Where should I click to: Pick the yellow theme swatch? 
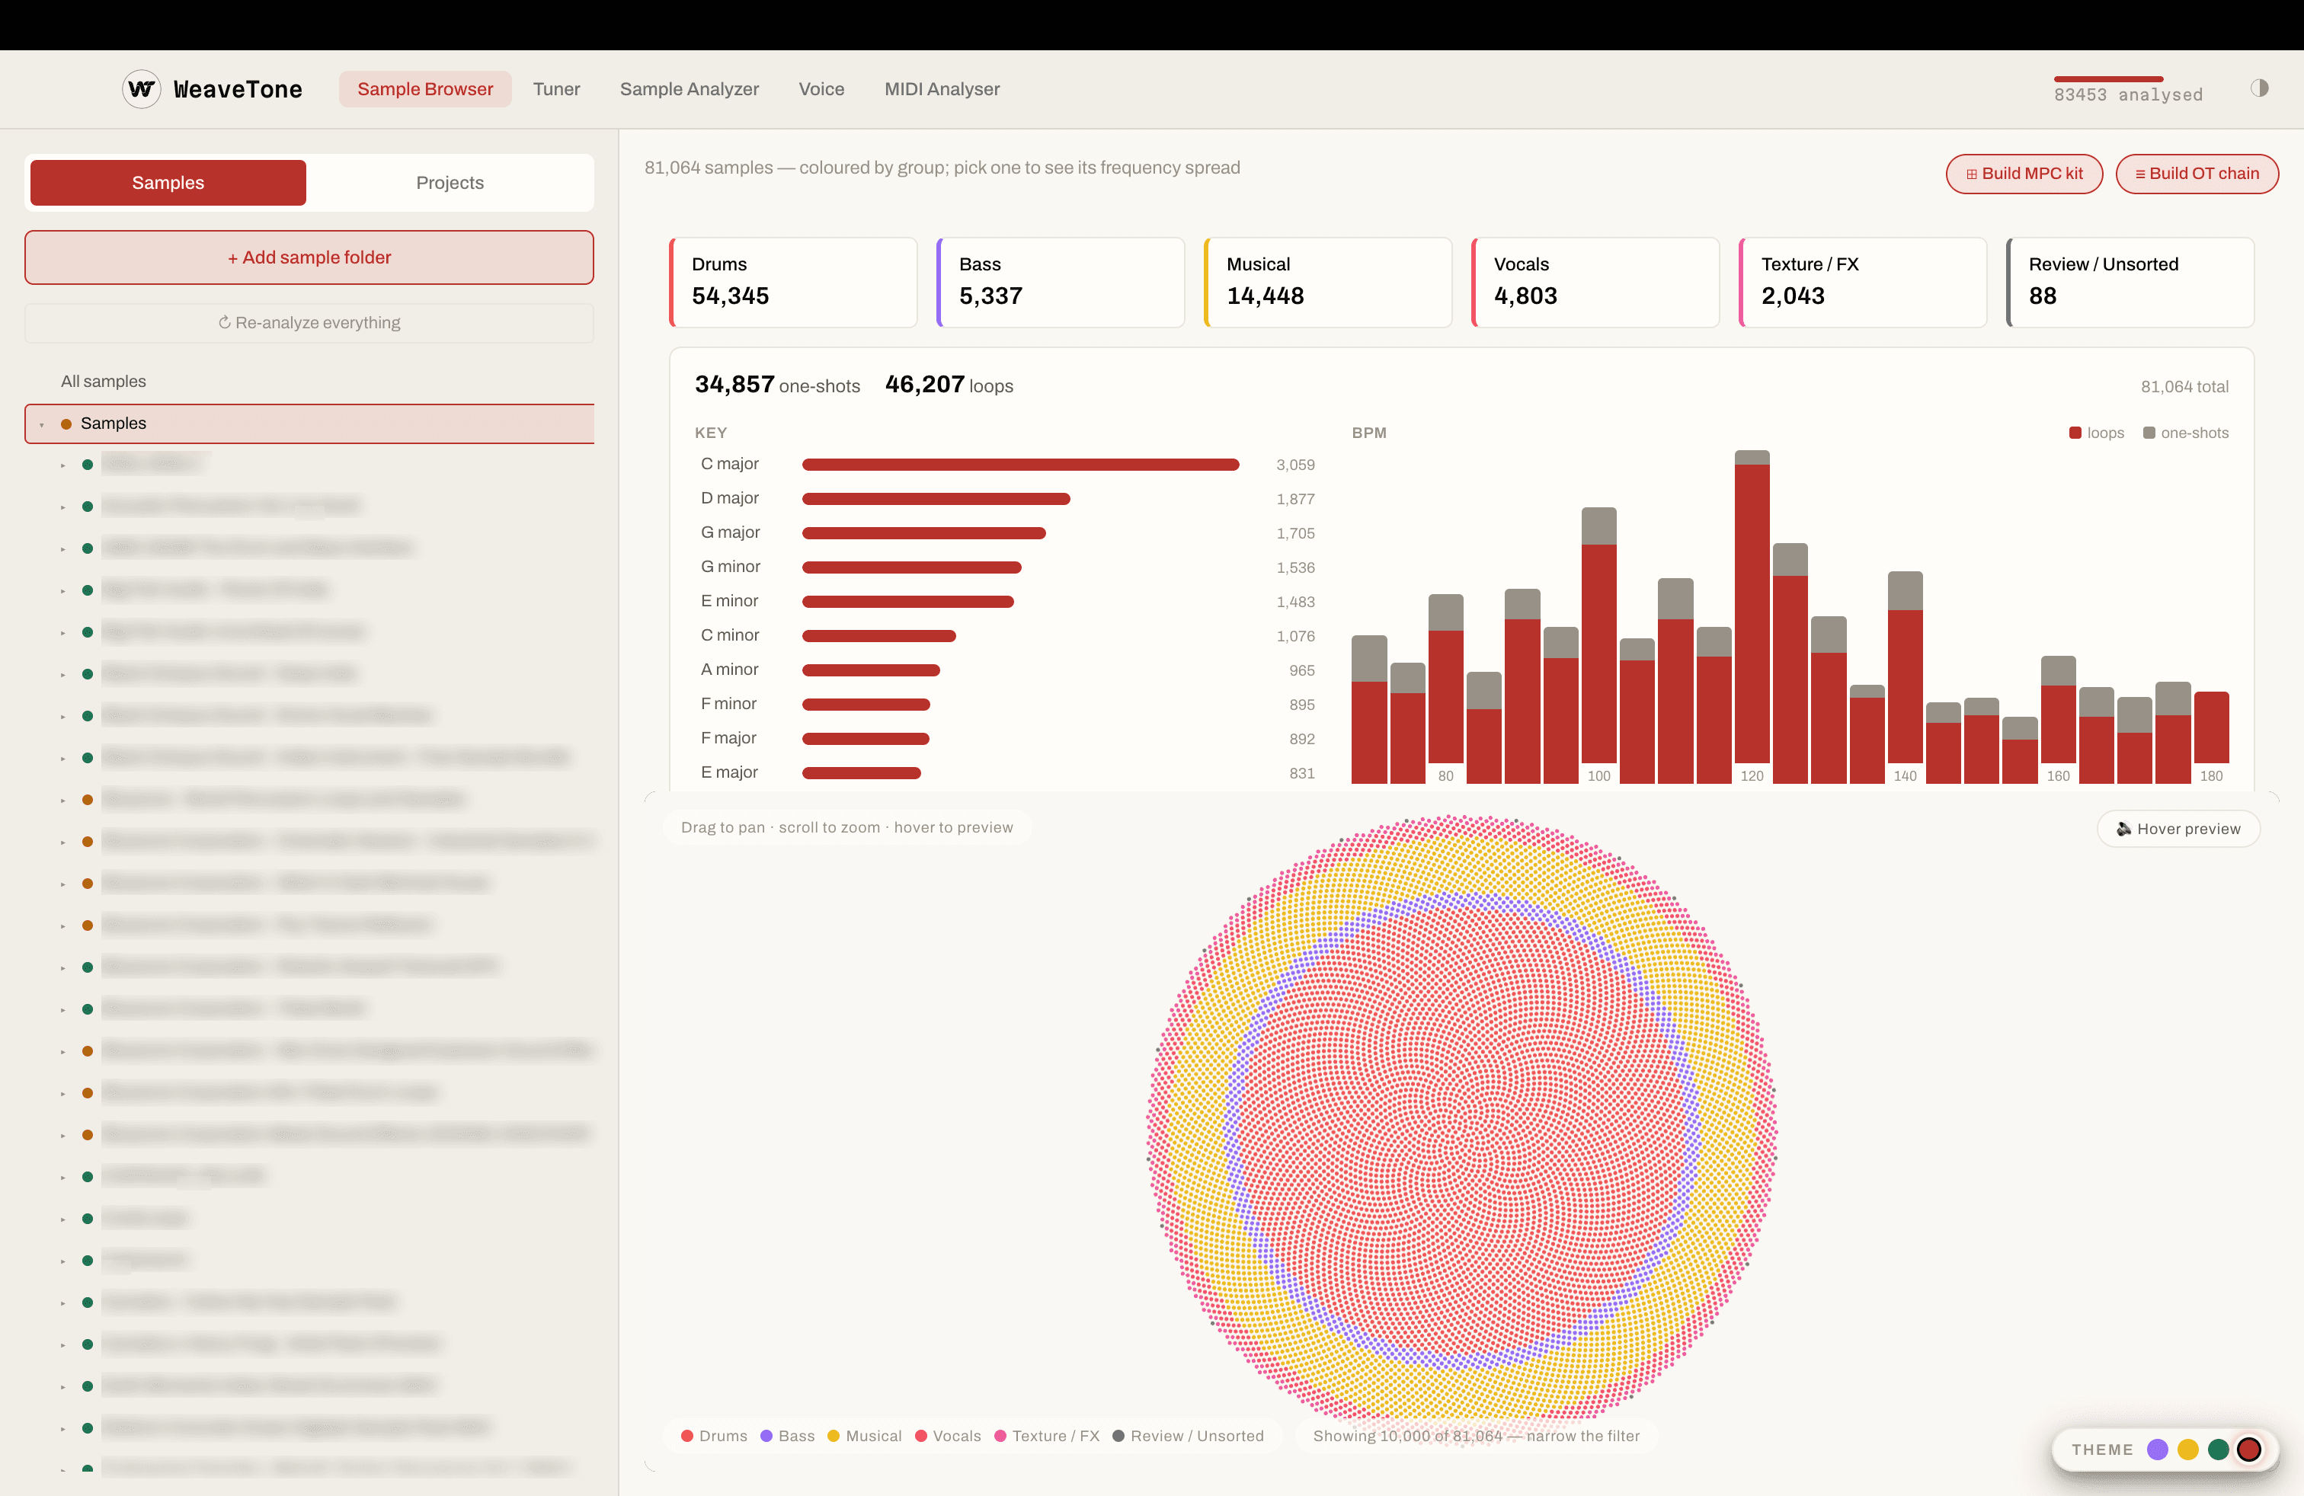(x=2188, y=1450)
